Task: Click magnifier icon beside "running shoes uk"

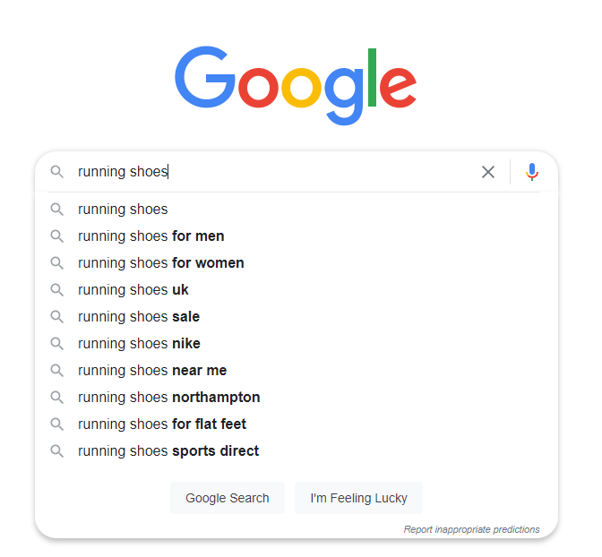Action: [57, 290]
